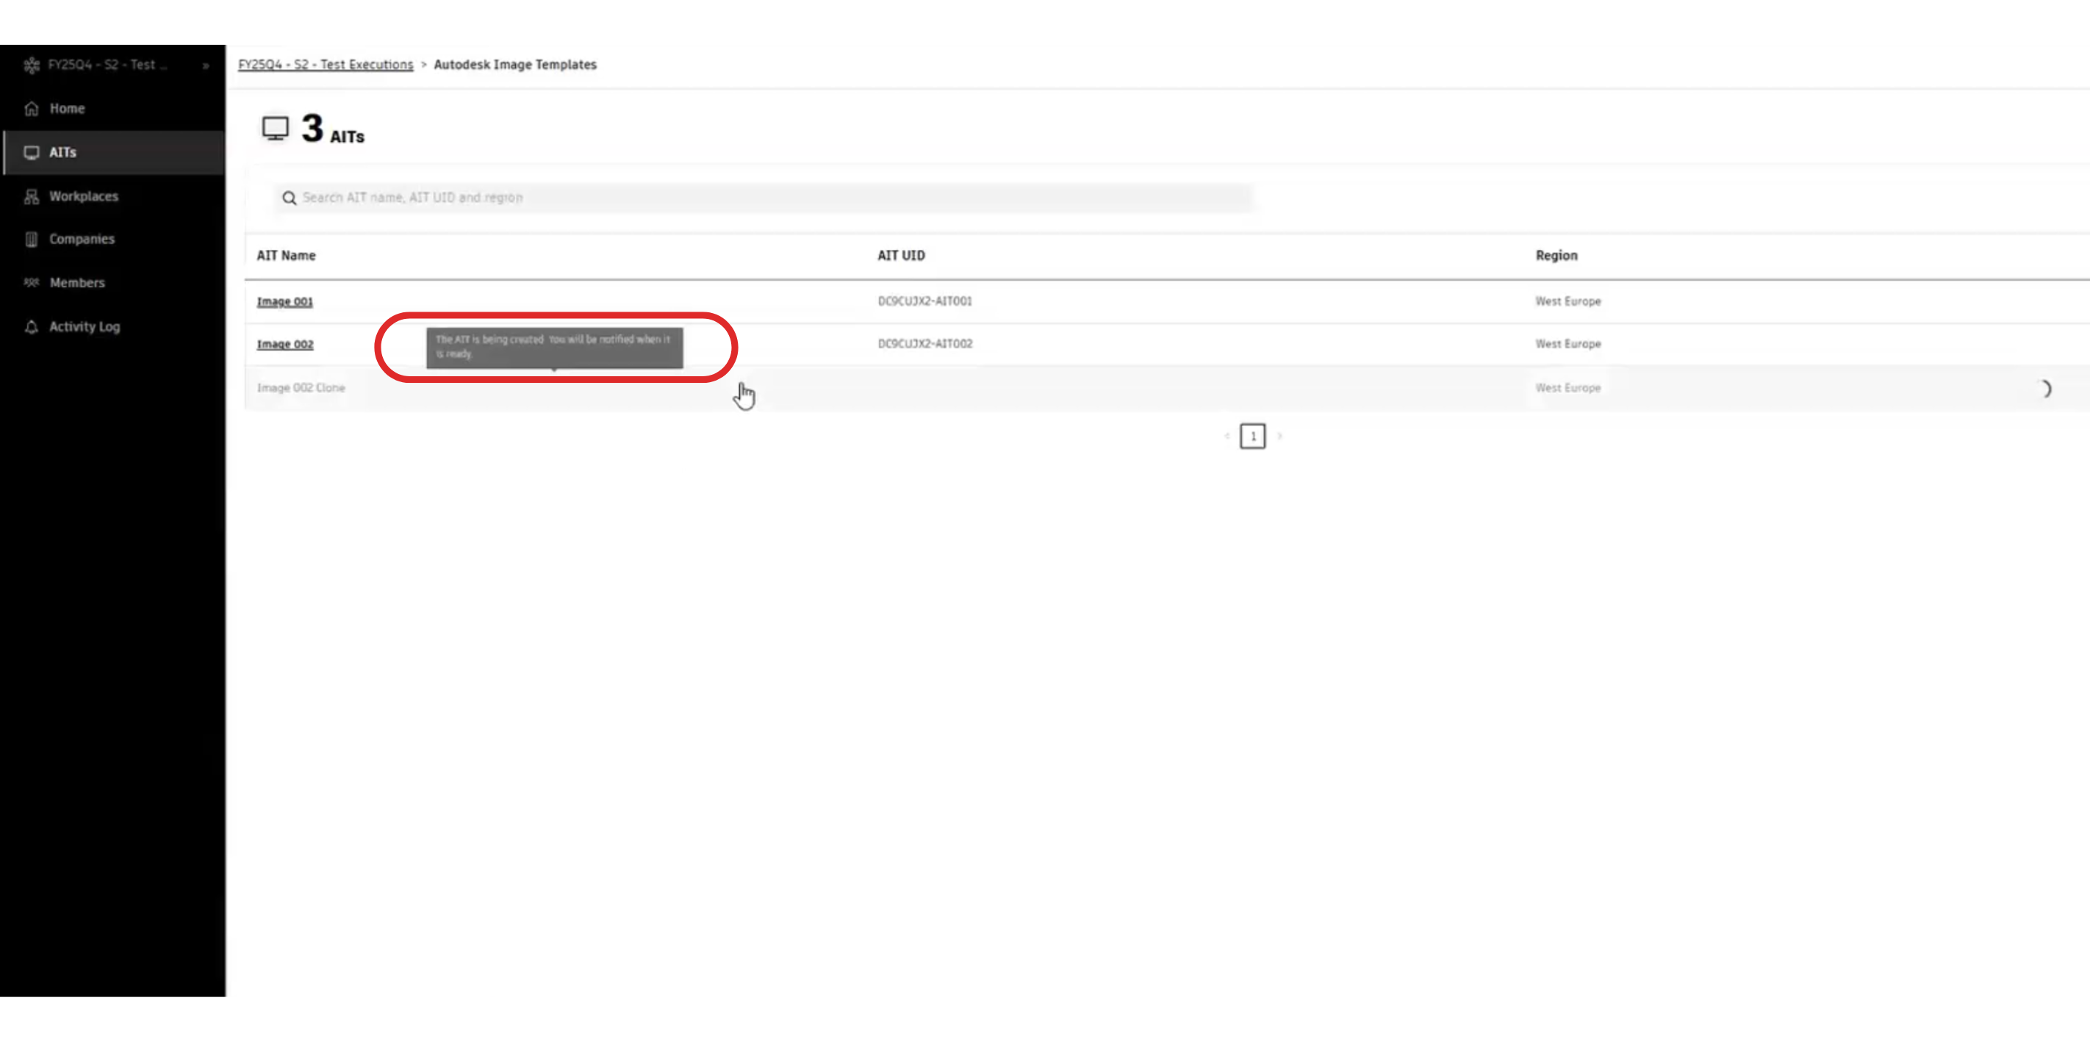The image size is (2090, 1042).
Task: Click the Members people icon
Action: [32, 282]
